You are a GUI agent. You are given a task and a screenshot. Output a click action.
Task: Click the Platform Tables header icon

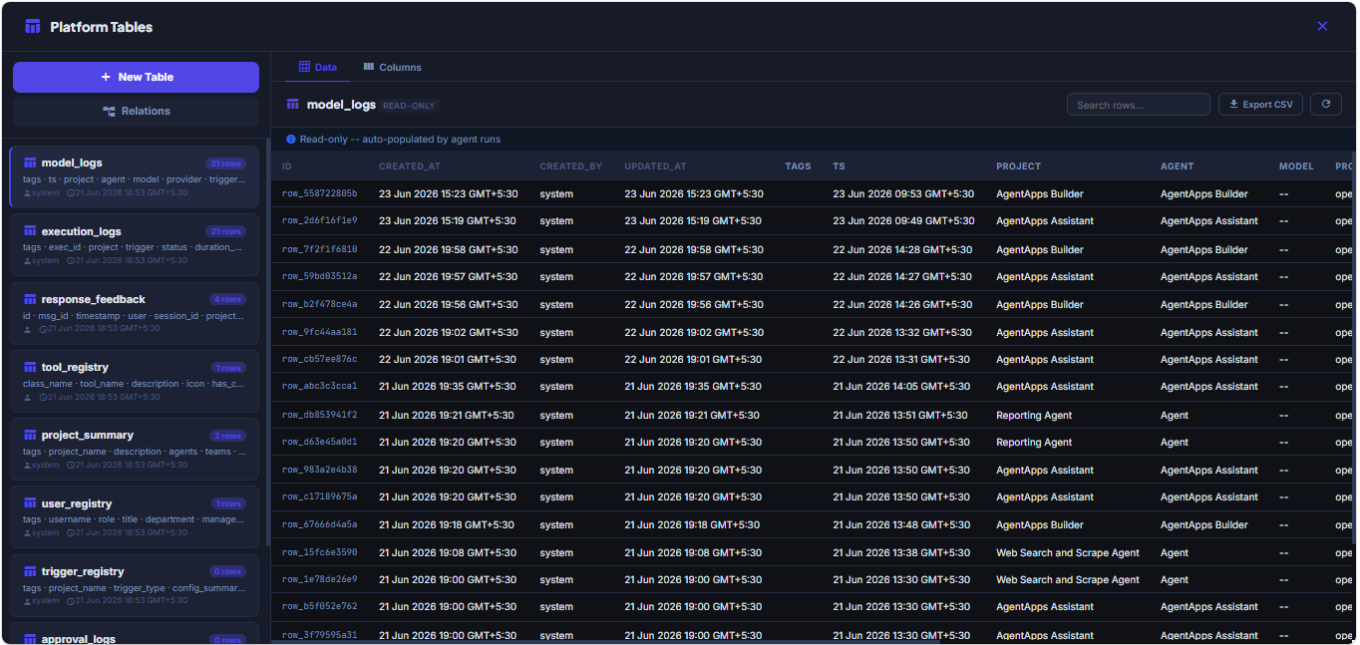[x=33, y=27]
